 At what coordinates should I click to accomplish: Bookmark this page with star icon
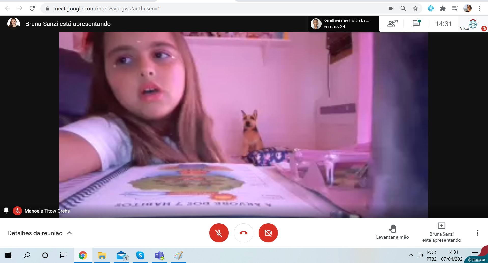[x=415, y=8]
